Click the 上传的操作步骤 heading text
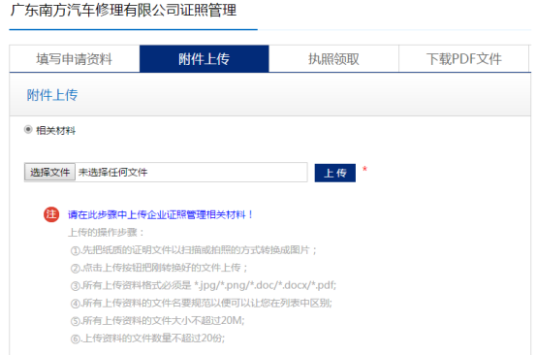 click(x=107, y=233)
